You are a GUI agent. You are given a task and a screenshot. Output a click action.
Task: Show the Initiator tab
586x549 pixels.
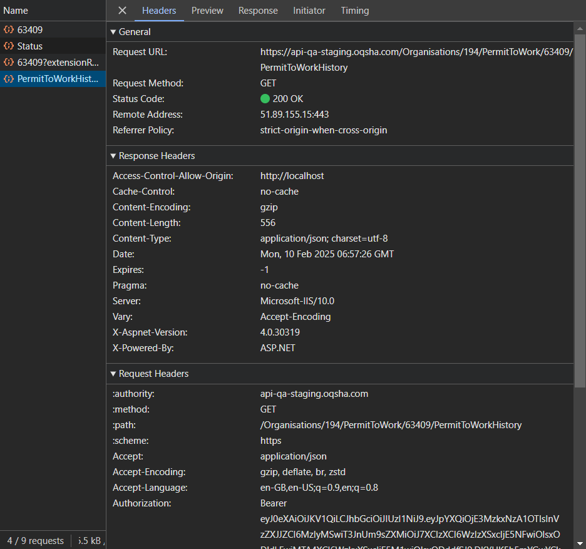click(309, 11)
